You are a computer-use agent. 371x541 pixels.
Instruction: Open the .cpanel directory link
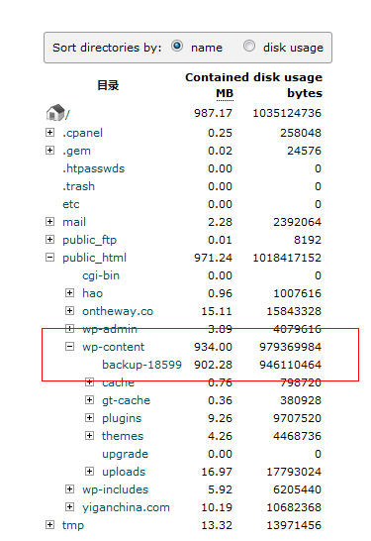coord(83,133)
